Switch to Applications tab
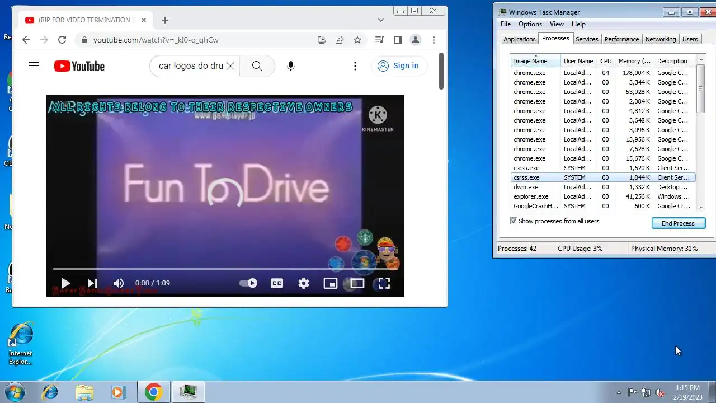This screenshot has height=403, width=716. [x=520, y=39]
